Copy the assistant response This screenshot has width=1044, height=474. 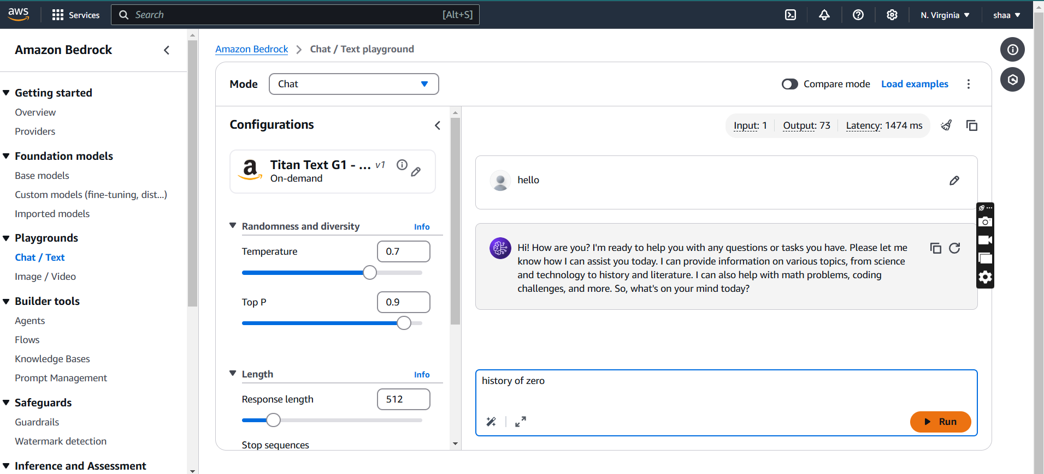pos(936,248)
